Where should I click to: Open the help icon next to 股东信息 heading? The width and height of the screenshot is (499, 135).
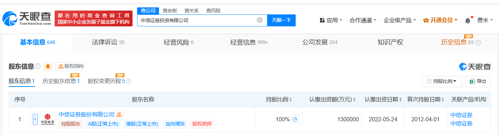pos(38,66)
